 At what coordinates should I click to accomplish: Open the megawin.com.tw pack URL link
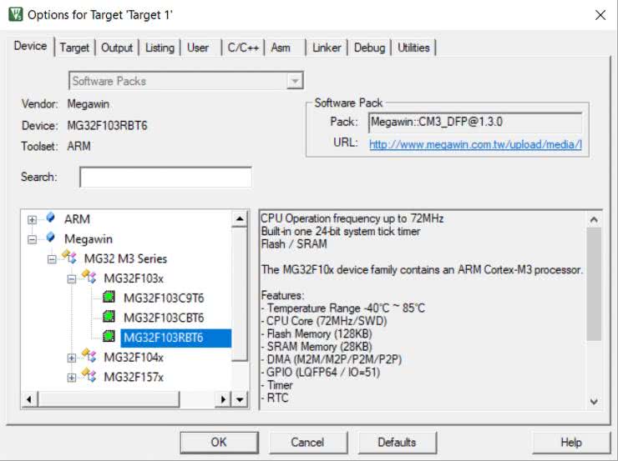coord(474,143)
